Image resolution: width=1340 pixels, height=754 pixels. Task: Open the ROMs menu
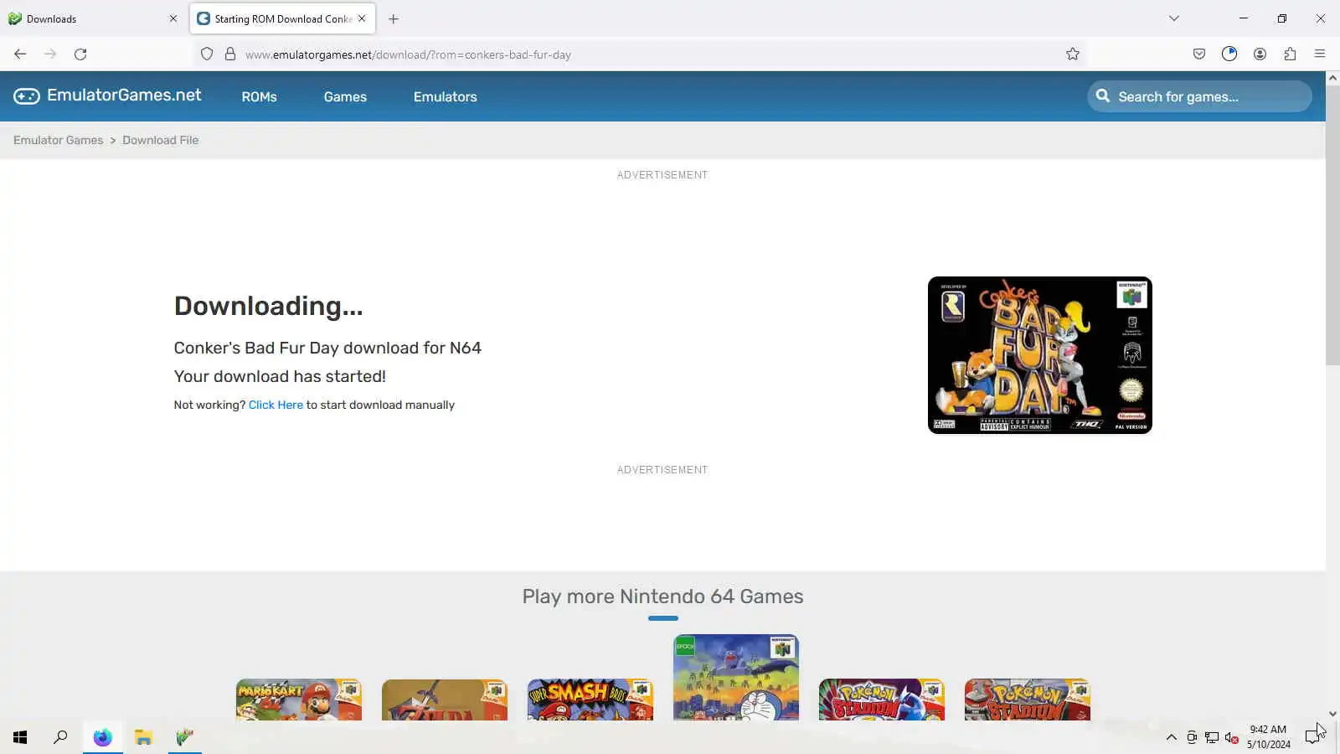pyautogui.click(x=259, y=96)
